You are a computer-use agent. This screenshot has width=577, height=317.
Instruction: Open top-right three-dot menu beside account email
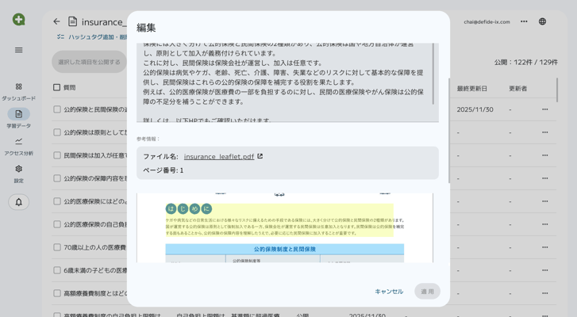point(524,21)
